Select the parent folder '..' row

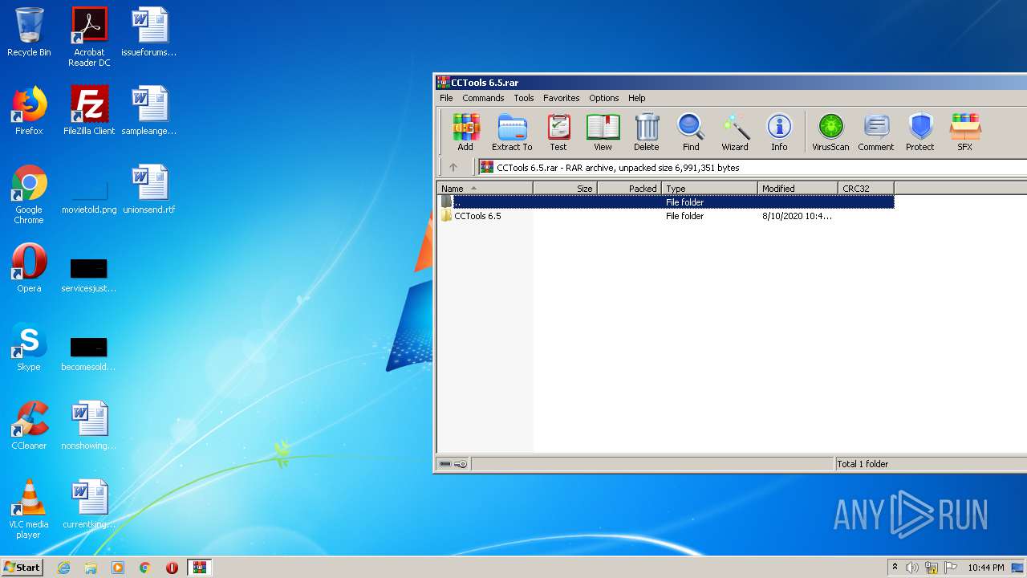(665, 202)
